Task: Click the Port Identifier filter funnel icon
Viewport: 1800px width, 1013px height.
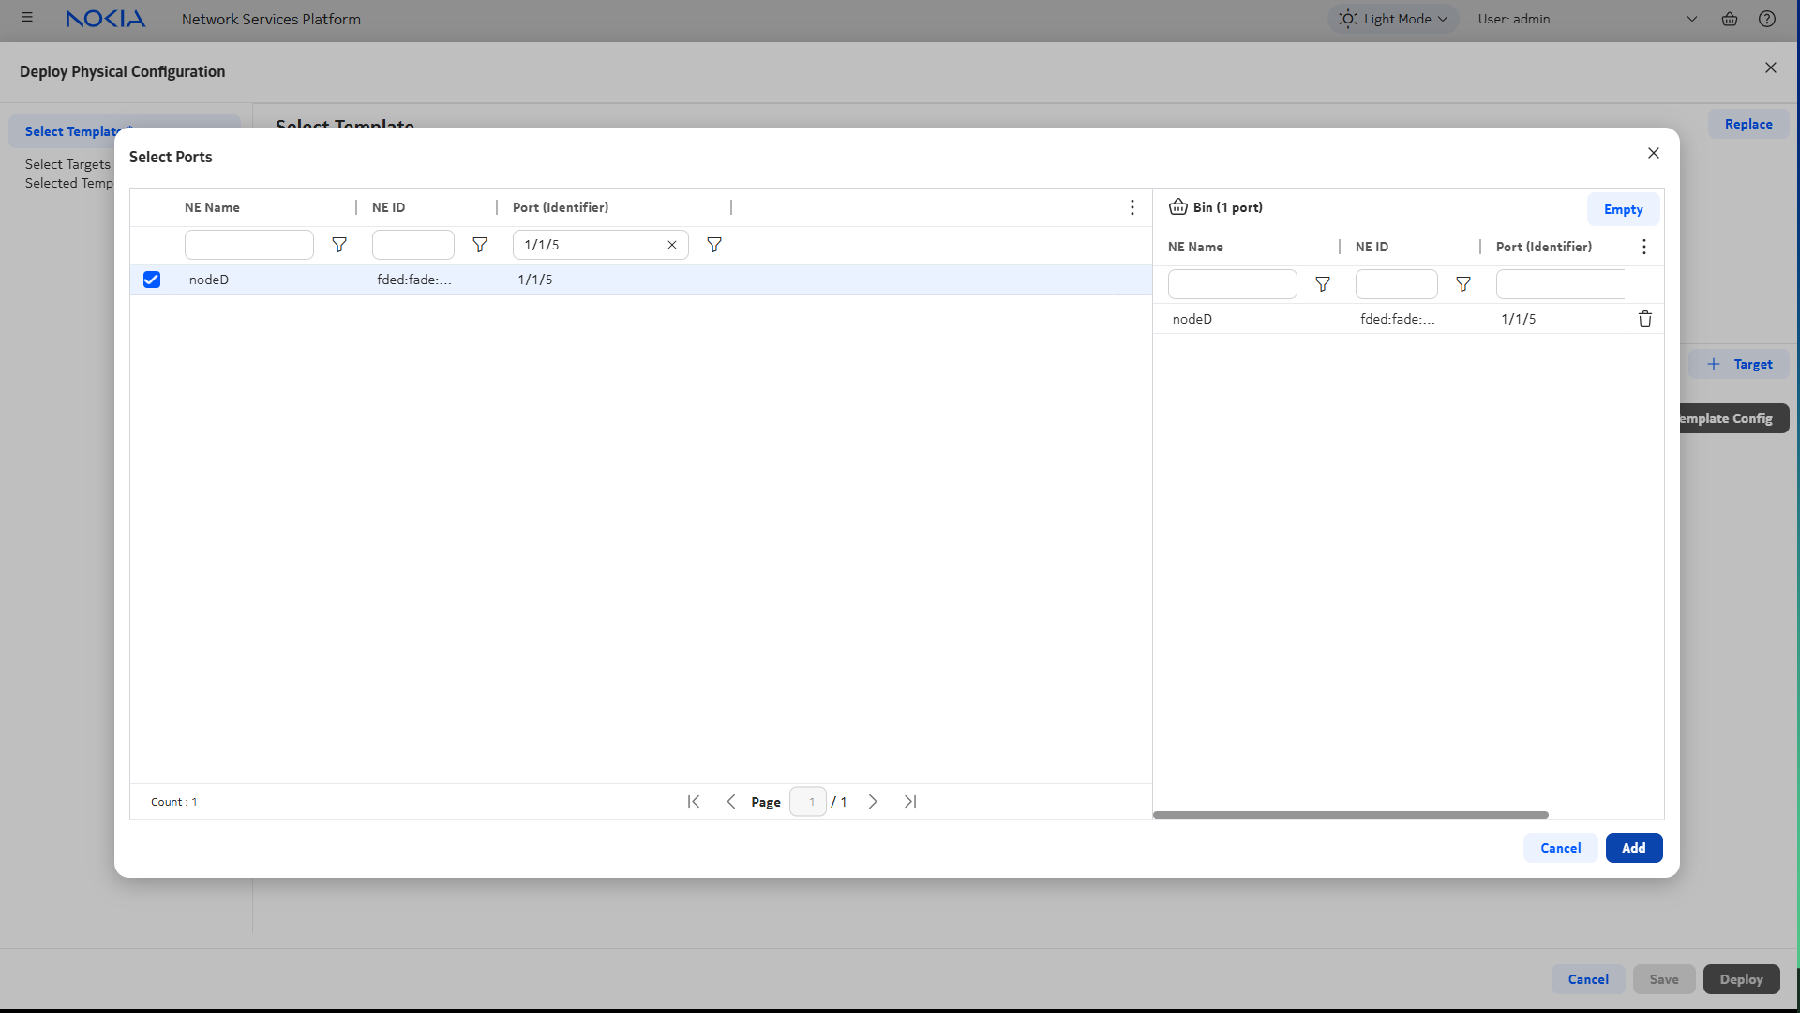Action: [714, 245]
